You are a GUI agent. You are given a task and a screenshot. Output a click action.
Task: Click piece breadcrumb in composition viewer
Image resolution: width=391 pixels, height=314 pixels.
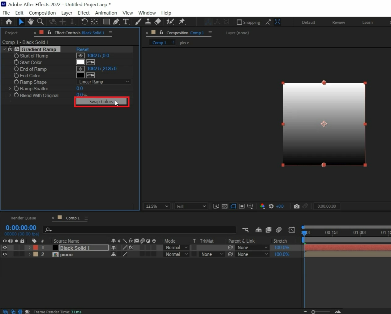(x=184, y=43)
